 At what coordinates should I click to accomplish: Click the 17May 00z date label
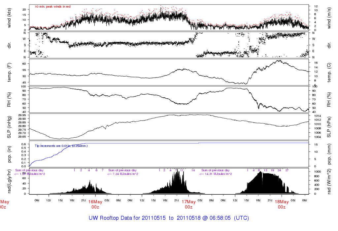(x=188, y=204)
